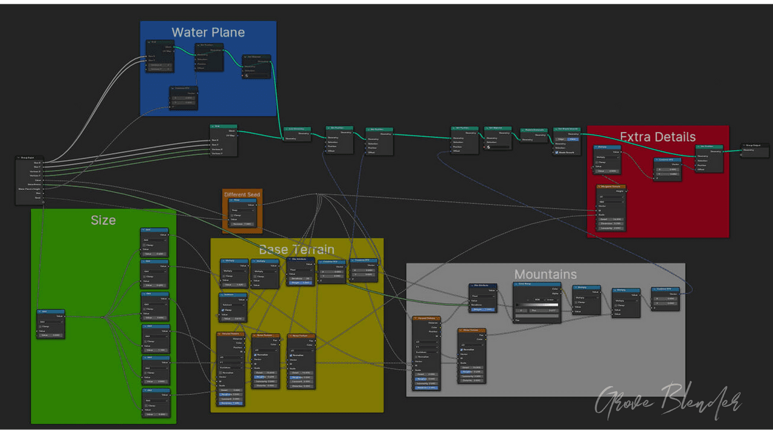The image size is (773, 434).
Task: Click the Increment field in the Snap node
Action: pyautogui.click(x=243, y=224)
